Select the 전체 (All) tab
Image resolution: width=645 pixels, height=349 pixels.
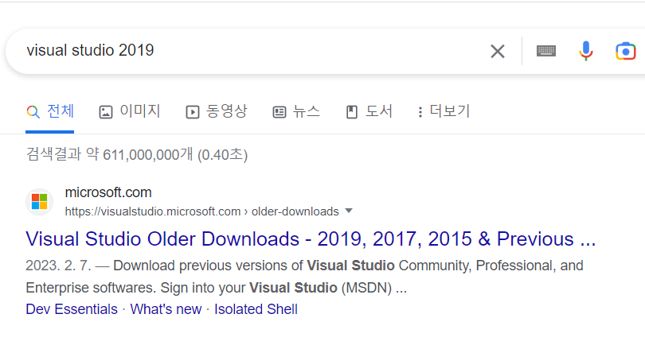(50, 111)
